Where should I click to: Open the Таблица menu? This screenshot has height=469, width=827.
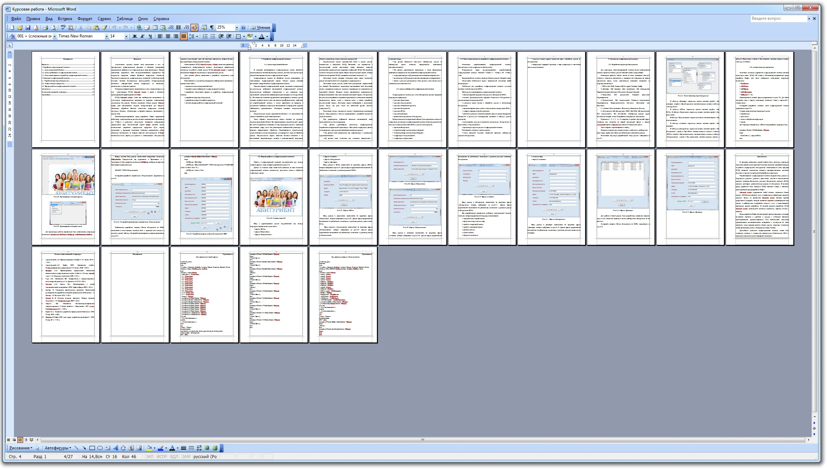pyautogui.click(x=125, y=19)
